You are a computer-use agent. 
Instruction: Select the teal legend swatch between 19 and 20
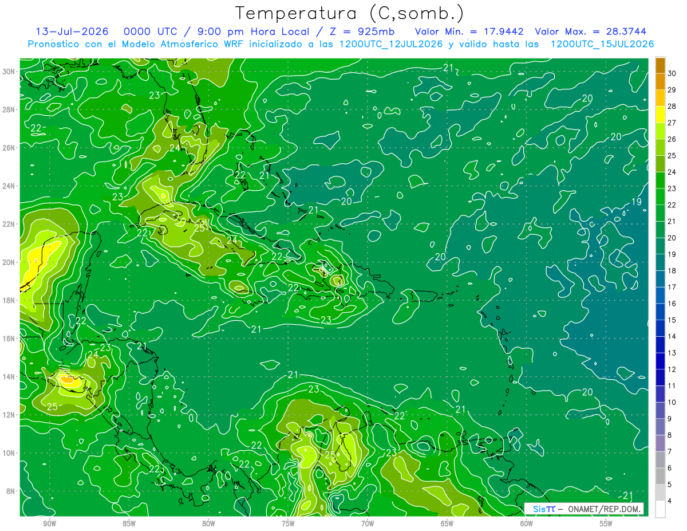[x=660, y=246]
